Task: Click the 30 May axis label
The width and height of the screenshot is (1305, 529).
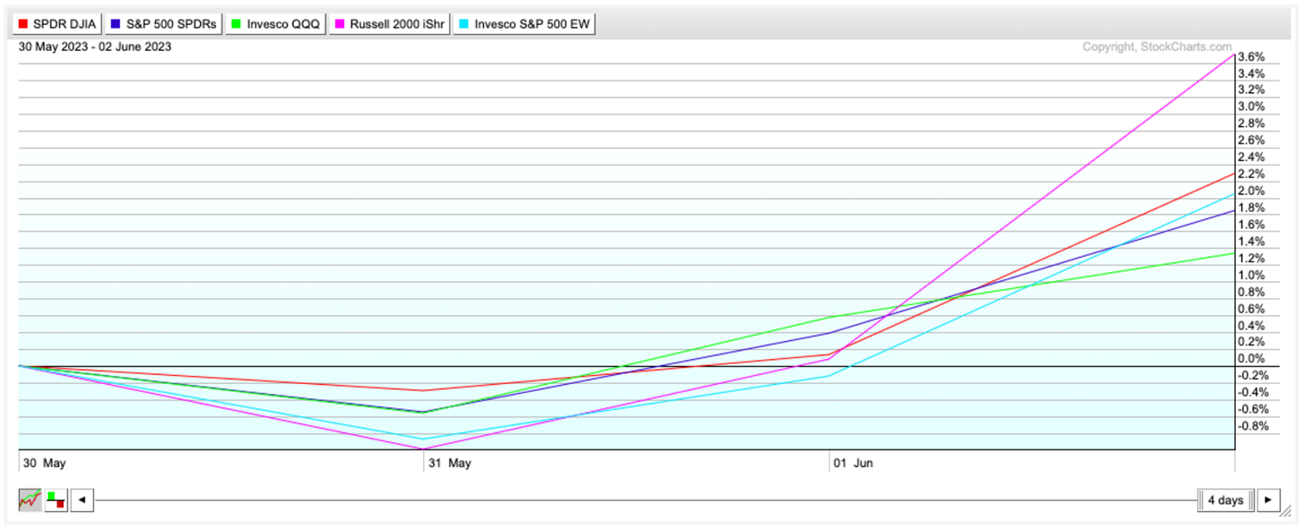Action: pyautogui.click(x=44, y=463)
